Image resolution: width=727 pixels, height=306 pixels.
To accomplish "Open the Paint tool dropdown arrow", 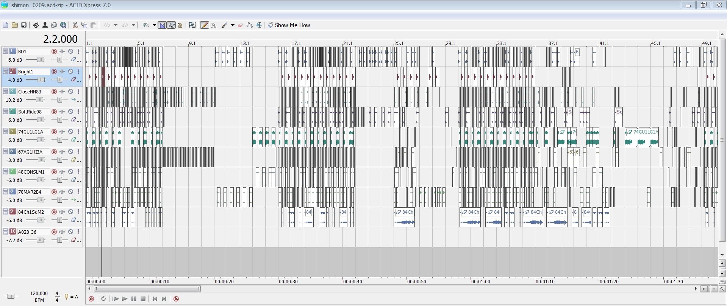I will point(233,25).
